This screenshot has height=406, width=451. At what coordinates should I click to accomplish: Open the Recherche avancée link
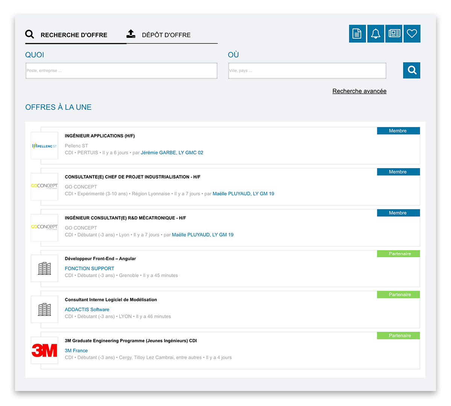tap(359, 91)
